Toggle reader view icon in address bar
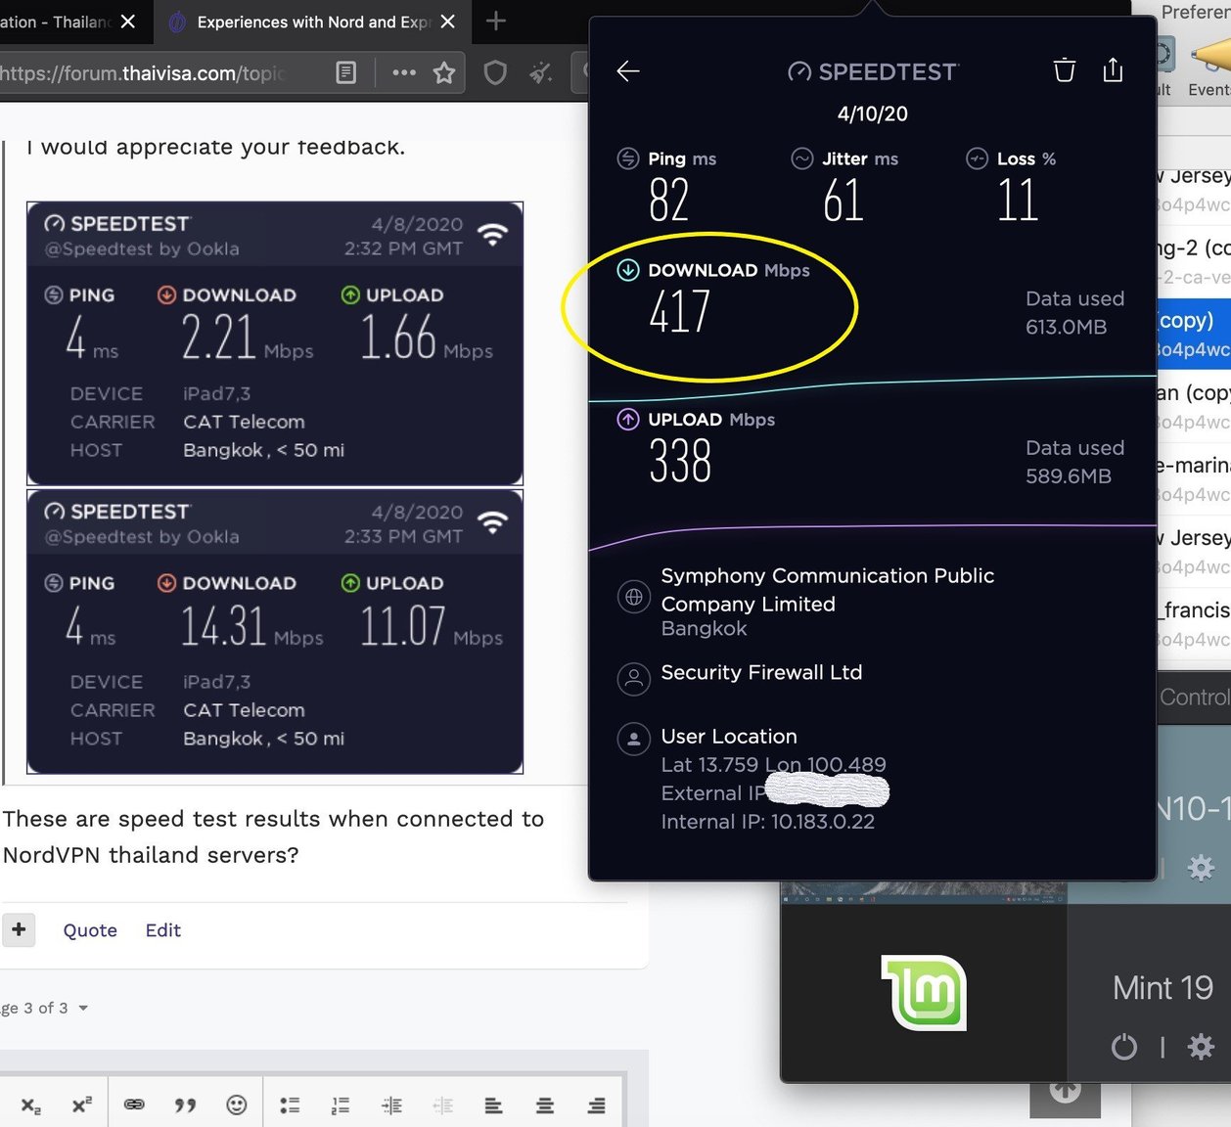 (x=345, y=72)
